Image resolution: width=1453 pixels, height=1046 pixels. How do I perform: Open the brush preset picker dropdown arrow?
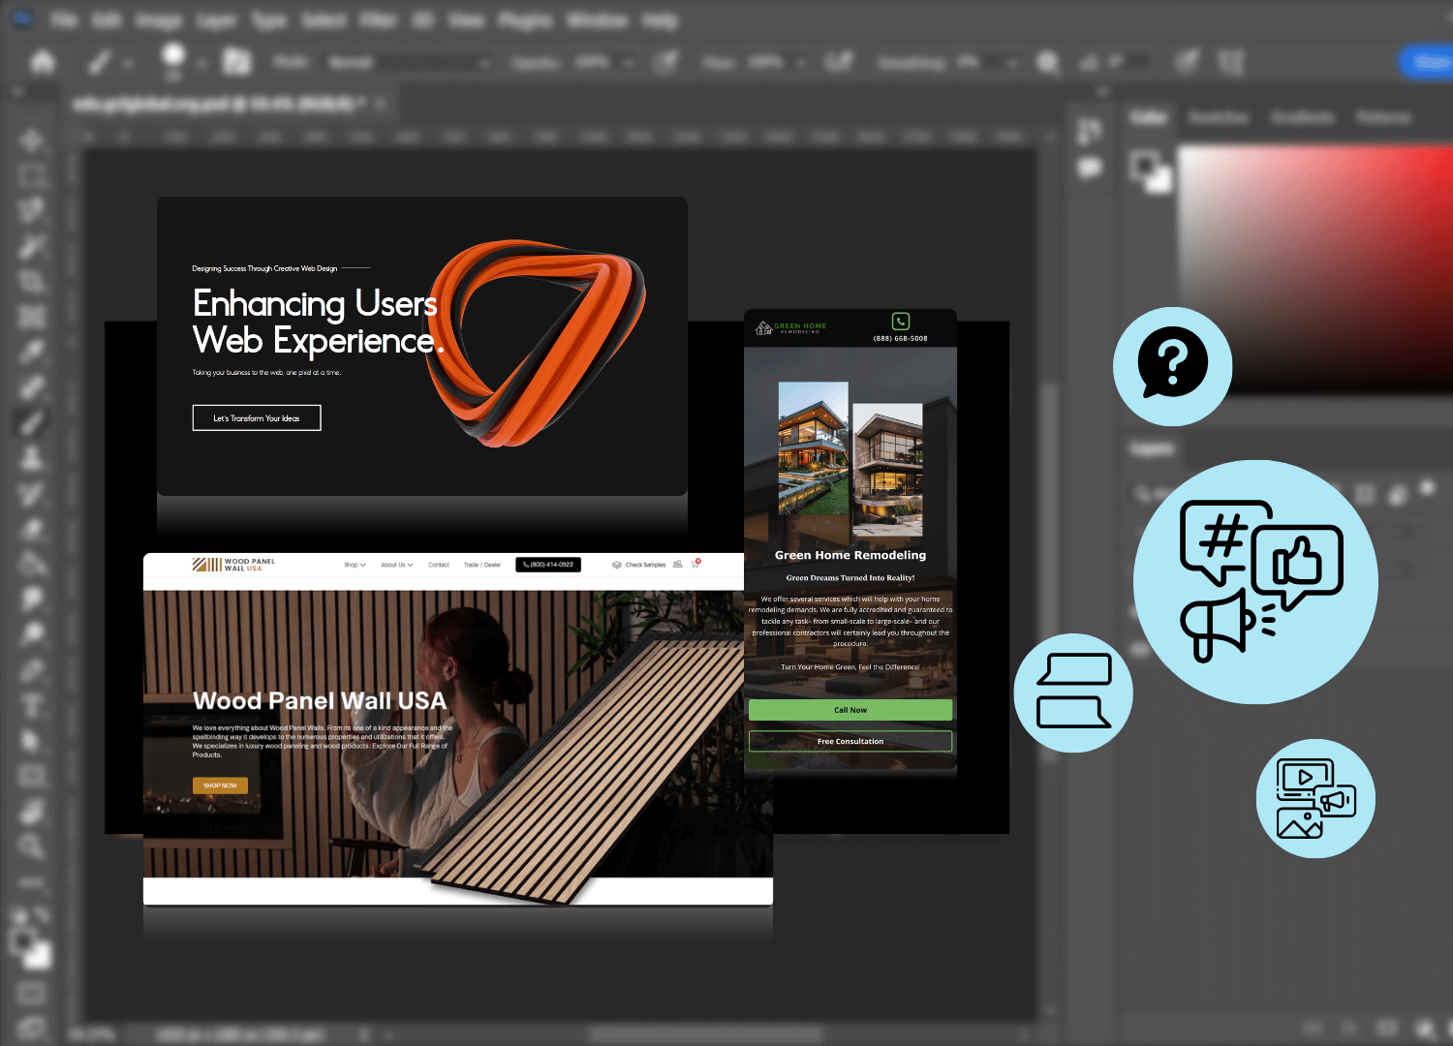[201, 64]
